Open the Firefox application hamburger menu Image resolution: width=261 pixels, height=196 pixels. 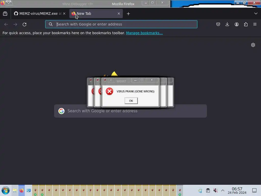[255, 24]
